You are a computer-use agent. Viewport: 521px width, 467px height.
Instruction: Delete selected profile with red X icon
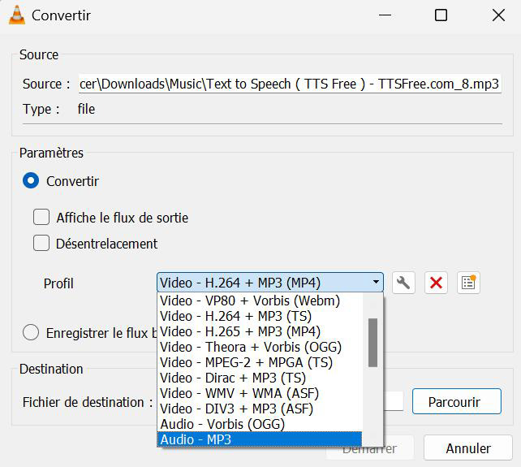coord(436,283)
